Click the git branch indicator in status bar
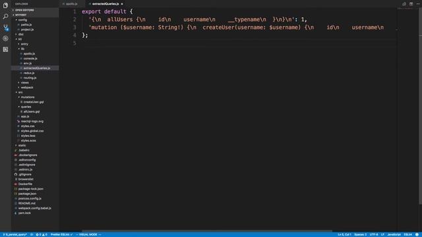 pos(15,234)
